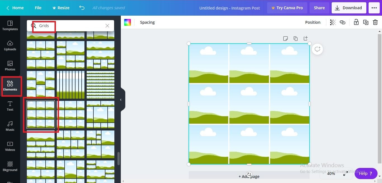Open the File menu
This screenshot has height=183, width=382.
(x=38, y=8)
